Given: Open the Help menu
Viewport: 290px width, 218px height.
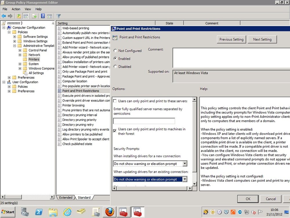Looking at the screenshot, I should (x=39, y=9).
